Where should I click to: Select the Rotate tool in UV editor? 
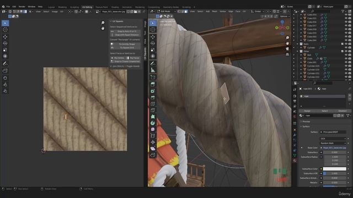click(5, 43)
